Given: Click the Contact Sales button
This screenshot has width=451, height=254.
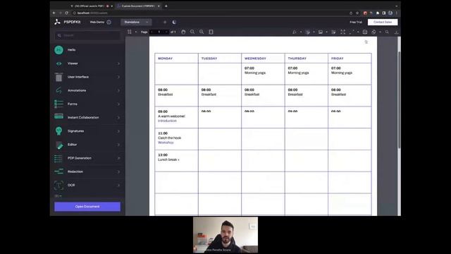Looking at the screenshot, I should [x=383, y=22].
